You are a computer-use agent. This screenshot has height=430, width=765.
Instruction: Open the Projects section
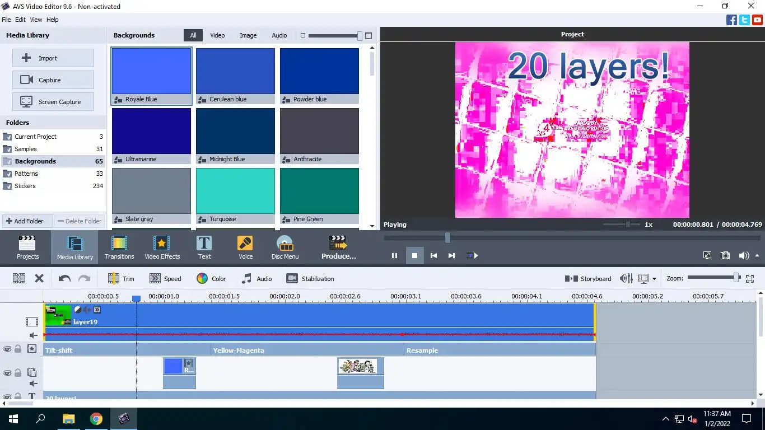pyautogui.click(x=27, y=247)
